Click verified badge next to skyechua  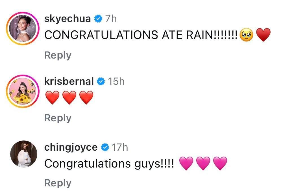(98, 19)
